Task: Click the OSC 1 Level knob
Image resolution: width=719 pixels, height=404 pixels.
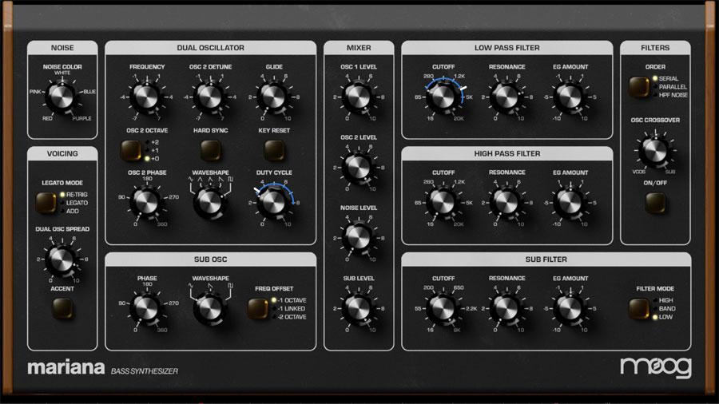Action: click(358, 97)
